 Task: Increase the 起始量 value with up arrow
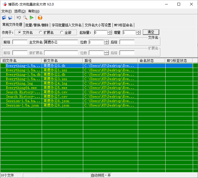tap(110, 31)
